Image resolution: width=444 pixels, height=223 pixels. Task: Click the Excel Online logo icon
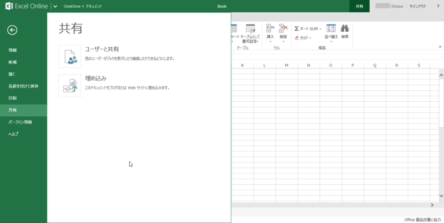[x=9, y=6]
